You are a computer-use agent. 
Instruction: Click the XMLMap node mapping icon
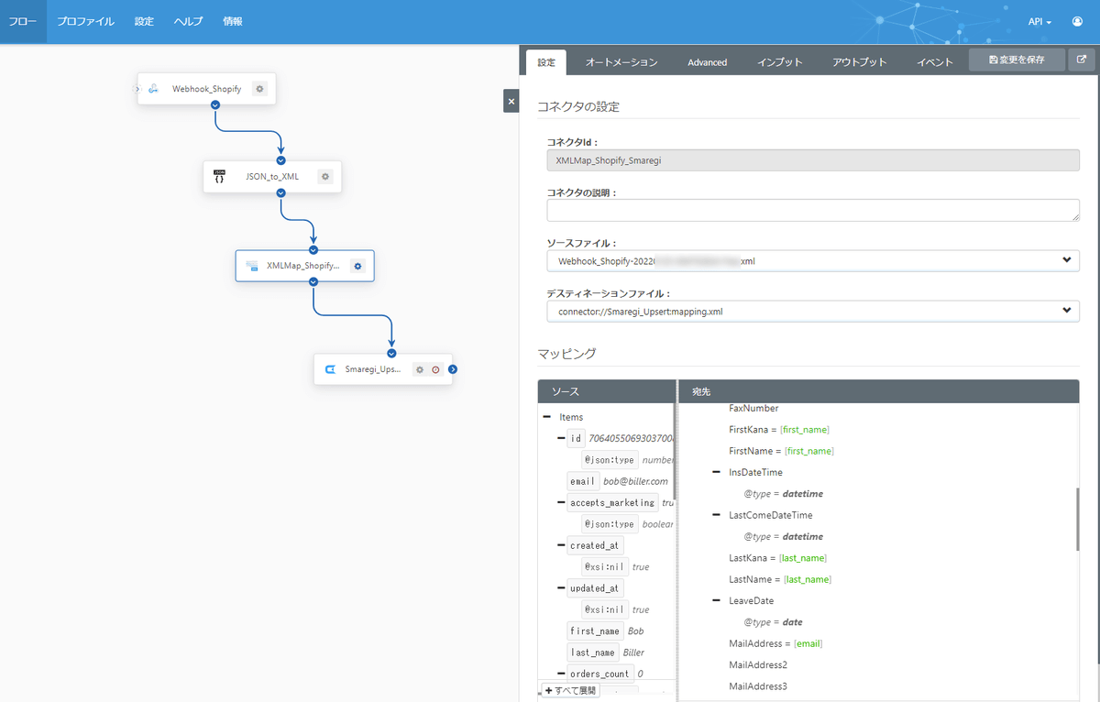(252, 266)
